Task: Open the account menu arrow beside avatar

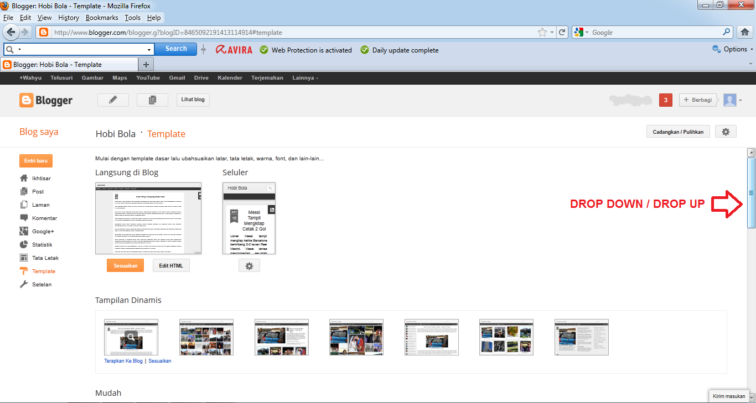Action: tap(741, 101)
